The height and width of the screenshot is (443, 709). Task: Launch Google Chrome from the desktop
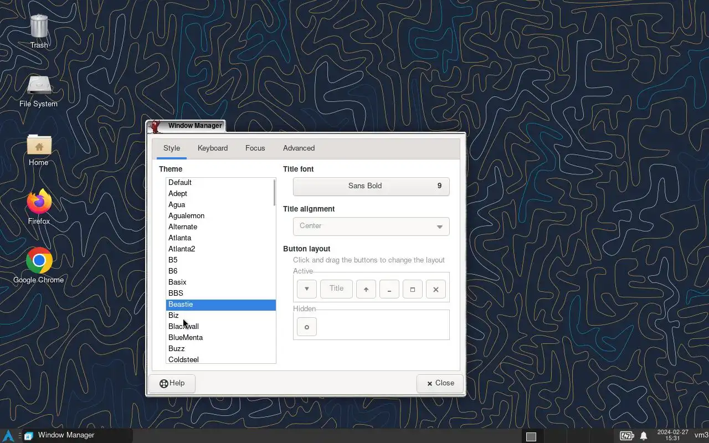click(x=39, y=266)
